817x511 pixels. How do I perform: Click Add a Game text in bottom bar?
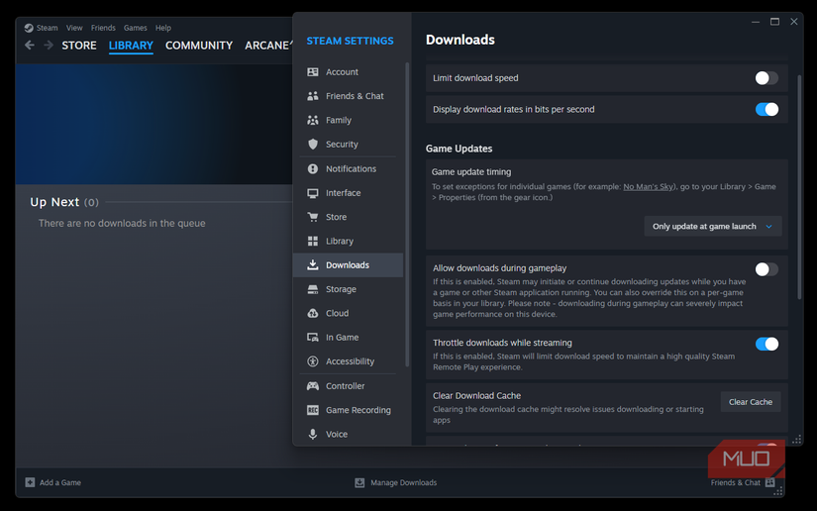coord(60,482)
